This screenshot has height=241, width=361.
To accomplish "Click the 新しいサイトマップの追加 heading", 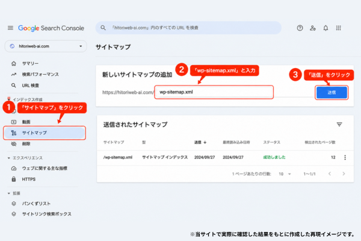I will click(137, 75).
